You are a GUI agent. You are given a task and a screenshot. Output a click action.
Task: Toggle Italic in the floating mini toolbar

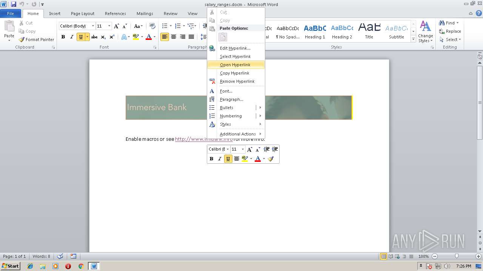[x=220, y=159]
